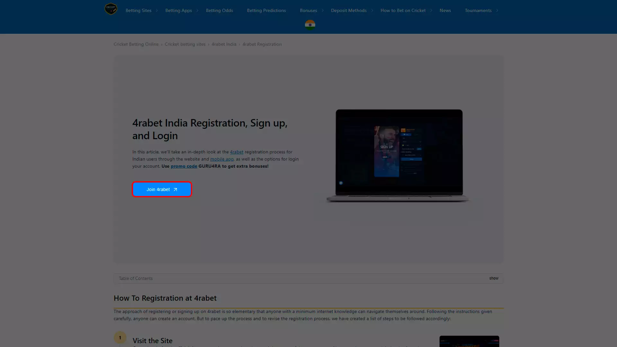This screenshot has width=617, height=347.
Task: Open the promo code link
Action: pyautogui.click(x=183, y=166)
